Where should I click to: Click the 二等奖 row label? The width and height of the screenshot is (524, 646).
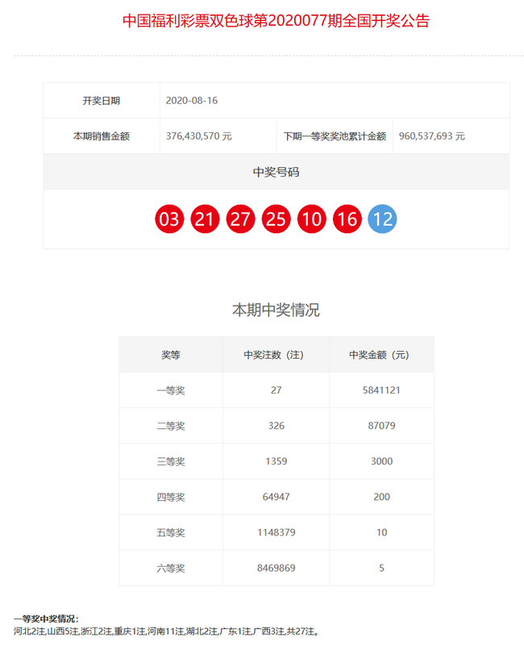(x=171, y=426)
